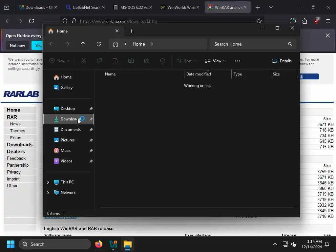Expand Network in navigation pane

pyautogui.click(x=48, y=193)
